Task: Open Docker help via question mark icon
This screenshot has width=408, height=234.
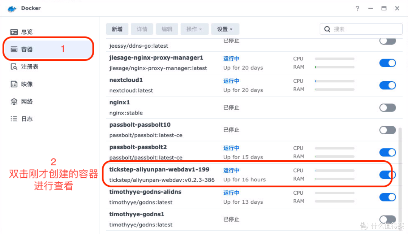Action: tap(357, 8)
